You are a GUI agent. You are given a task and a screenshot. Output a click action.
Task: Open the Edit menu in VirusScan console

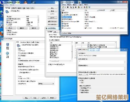[x=69, y=5]
